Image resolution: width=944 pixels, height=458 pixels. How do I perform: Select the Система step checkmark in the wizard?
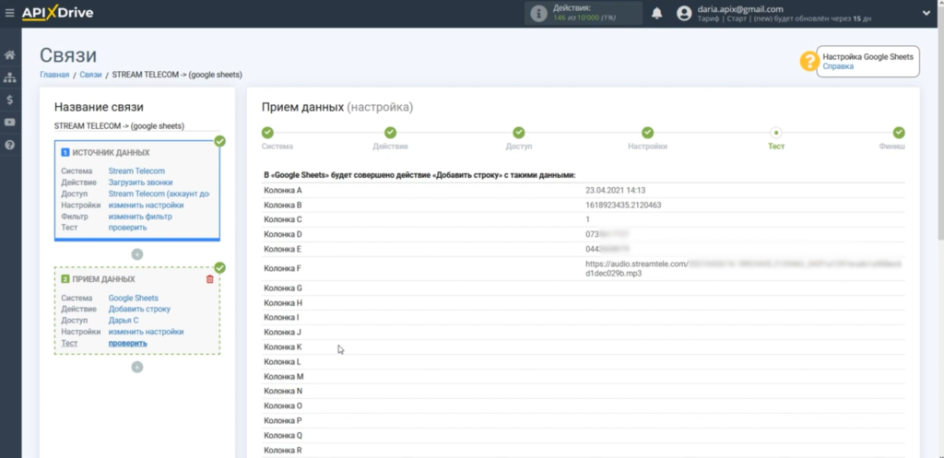pyautogui.click(x=267, y=134)
